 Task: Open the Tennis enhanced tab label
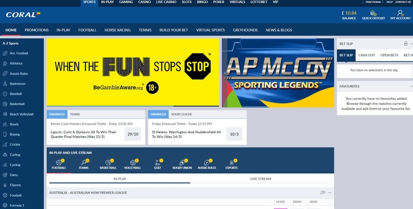[75, 114]
